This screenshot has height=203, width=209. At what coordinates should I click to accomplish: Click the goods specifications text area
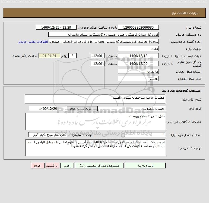pyautogui.click(x=95, y=122)
